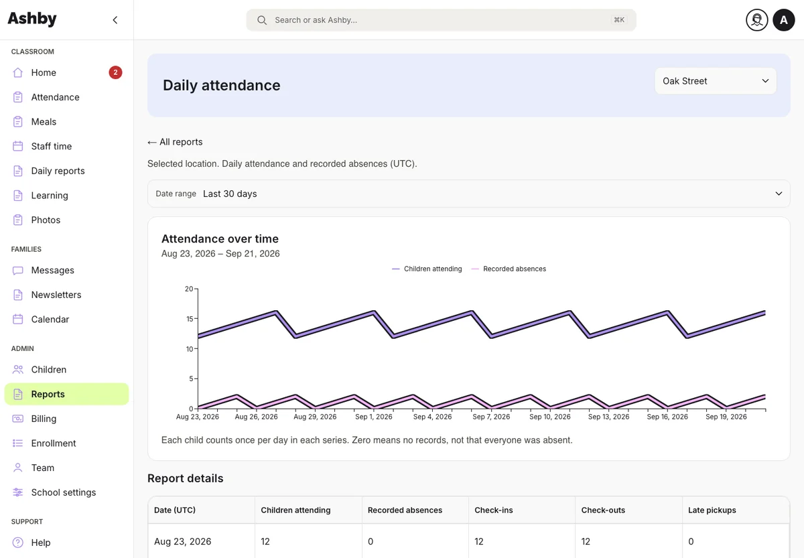Open Messages in the sidebar
This screenshot has height=558, width=804.
point(66,271)
